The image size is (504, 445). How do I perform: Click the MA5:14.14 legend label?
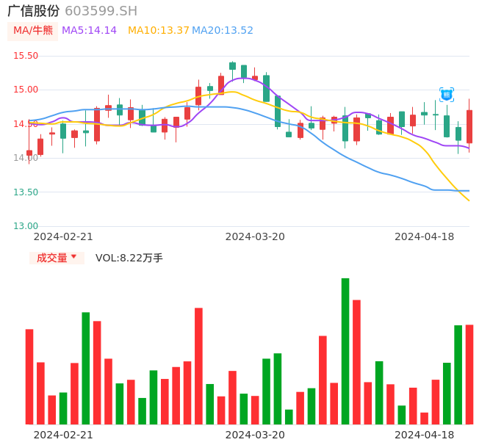click(89, 31)
